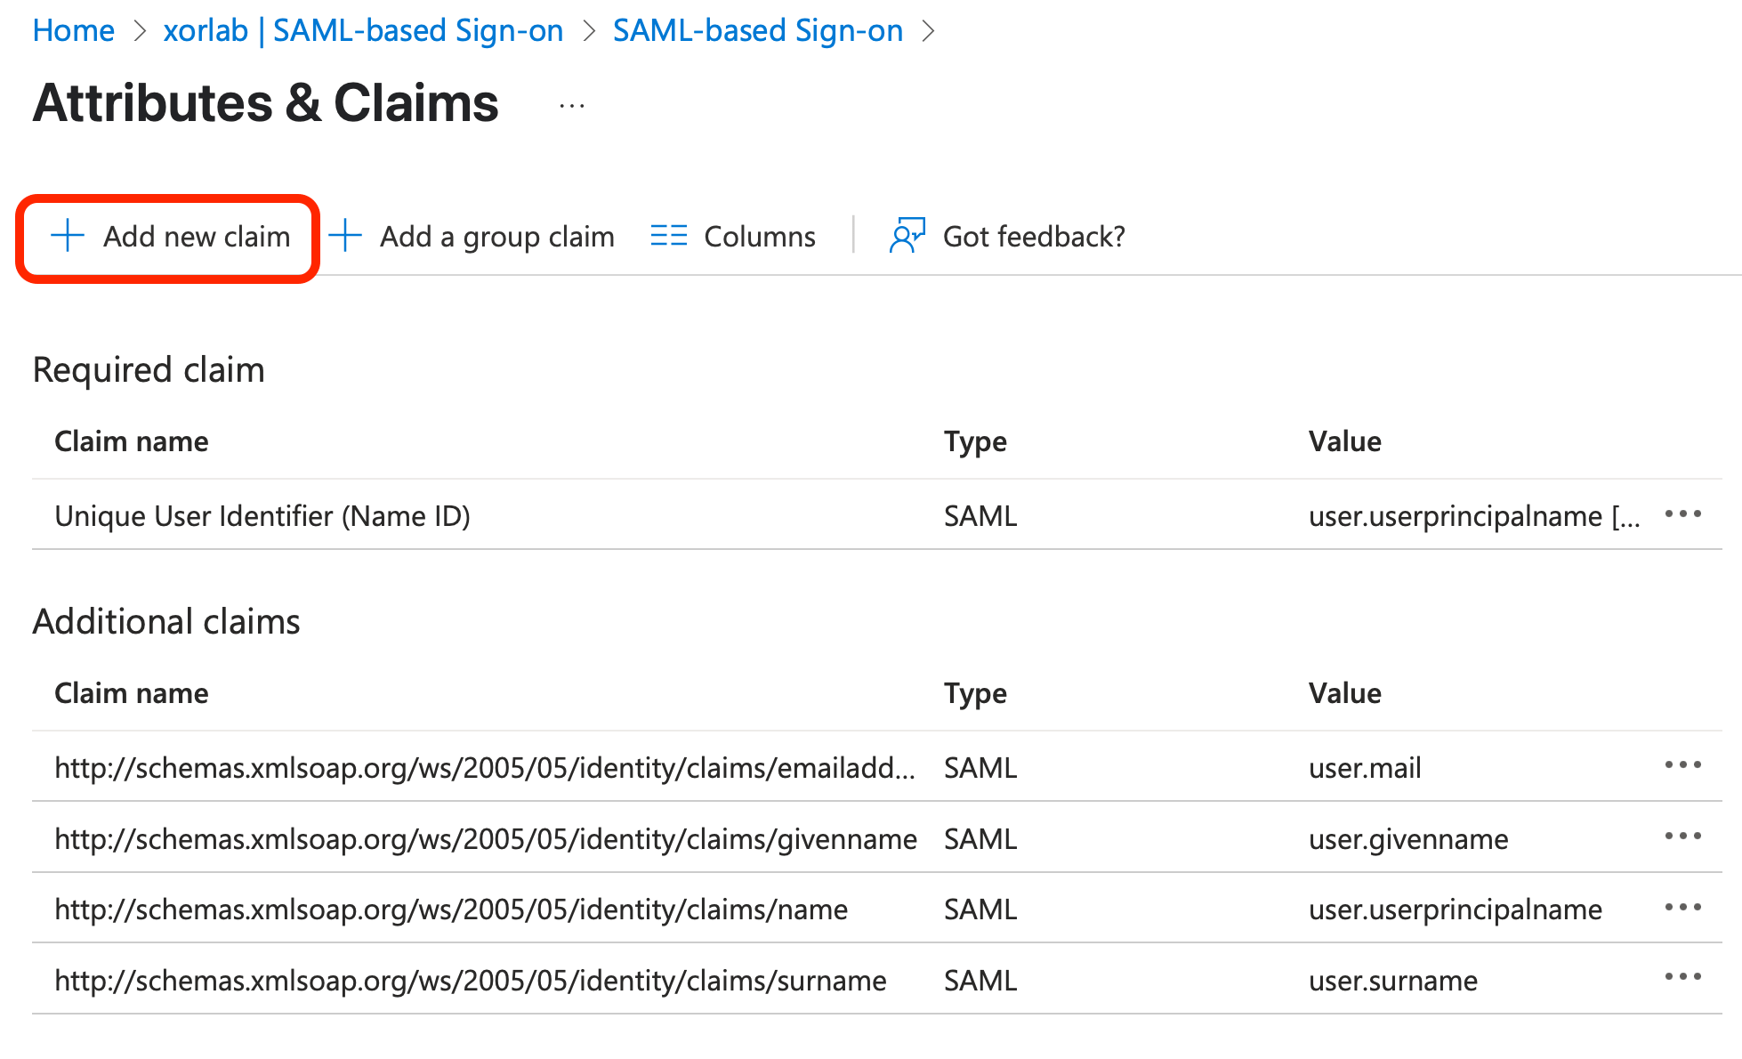Open more options for the surname claim row

[x=1683, y=977]
